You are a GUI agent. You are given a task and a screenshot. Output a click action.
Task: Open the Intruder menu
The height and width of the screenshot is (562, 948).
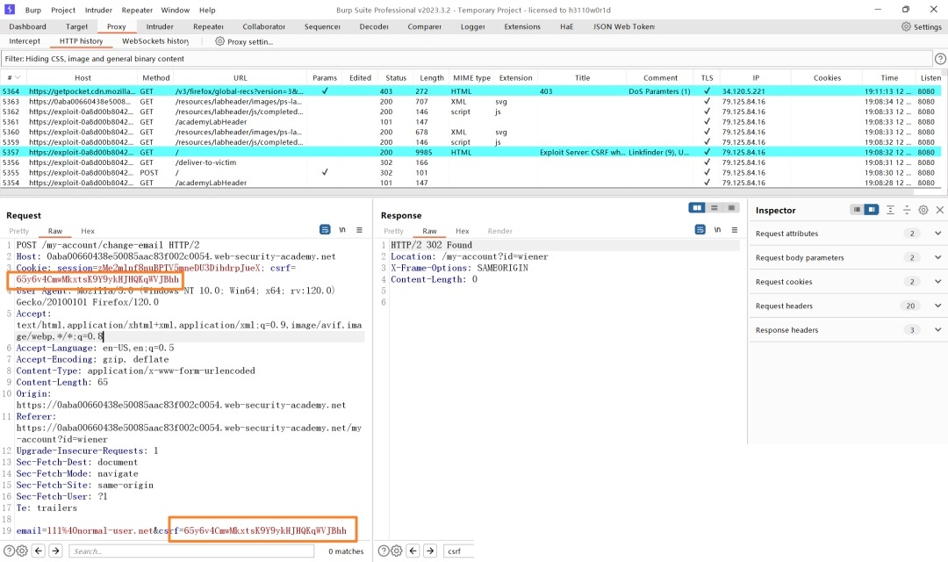click(x=98, y=11)
